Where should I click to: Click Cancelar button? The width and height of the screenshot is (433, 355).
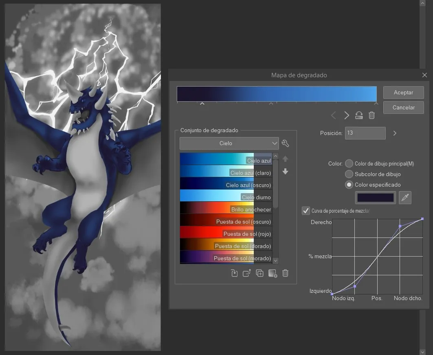click(x=403, y=107)
